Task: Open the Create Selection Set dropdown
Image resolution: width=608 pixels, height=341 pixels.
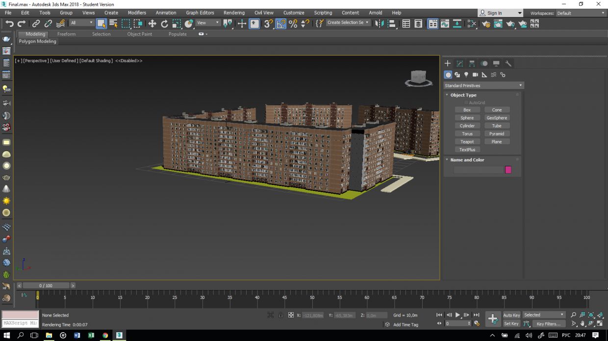Action: tap(348, 23)
